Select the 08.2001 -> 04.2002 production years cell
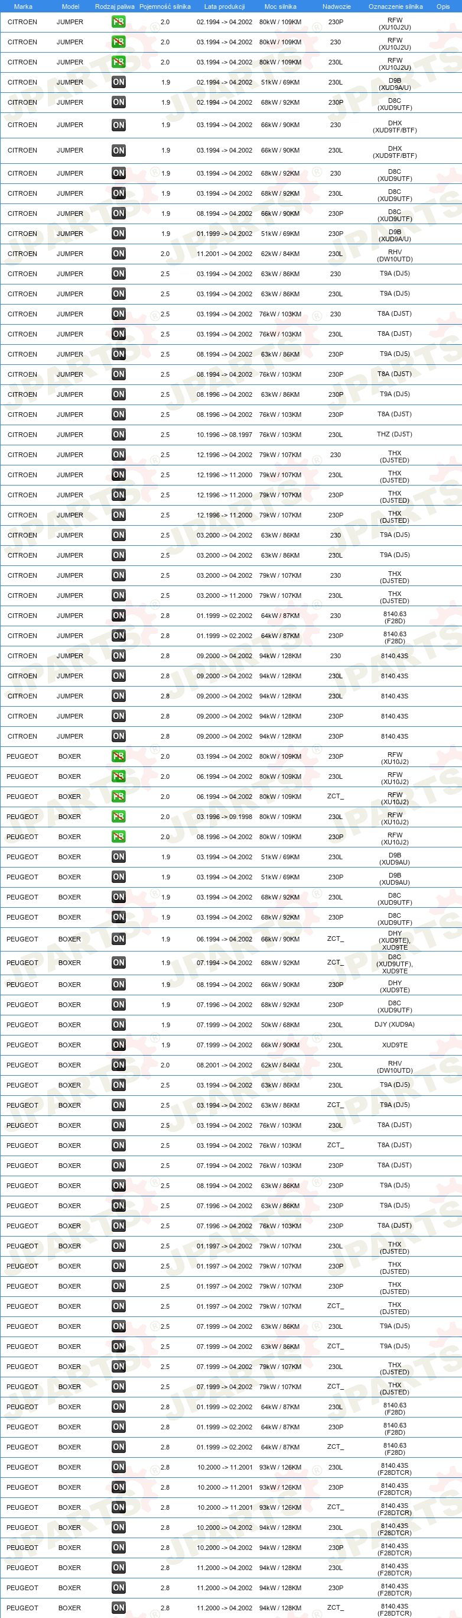Viewport: 462px width, 1618px height. [x=224, y=1065]
